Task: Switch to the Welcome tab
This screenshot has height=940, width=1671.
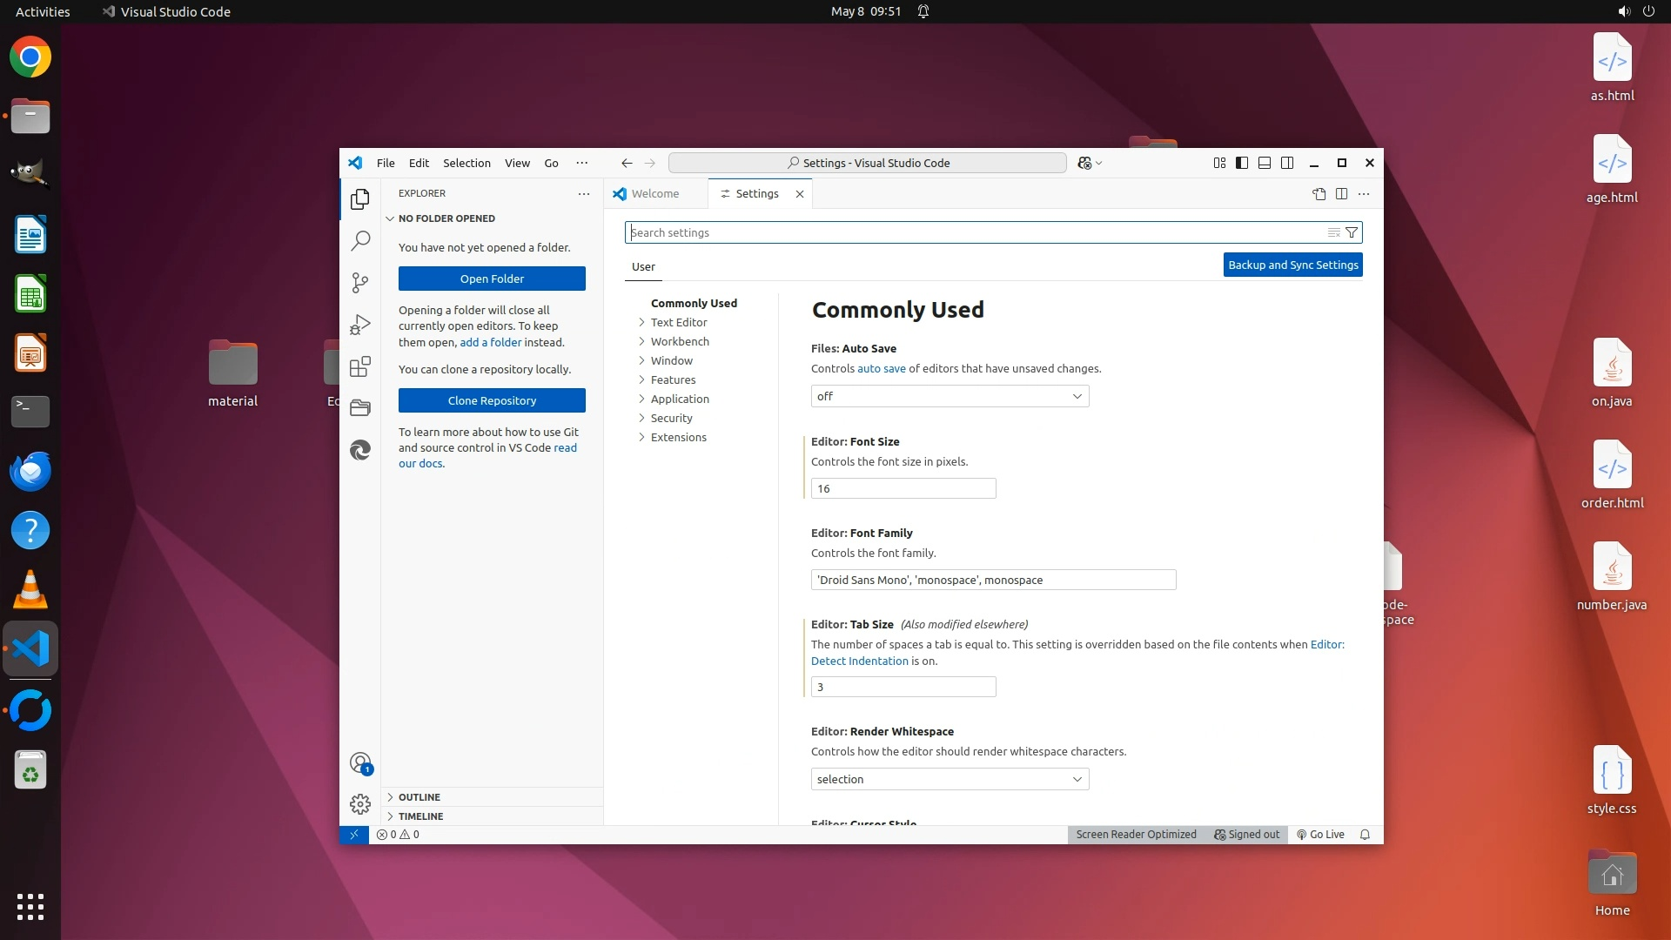Action: pos(654,193)
